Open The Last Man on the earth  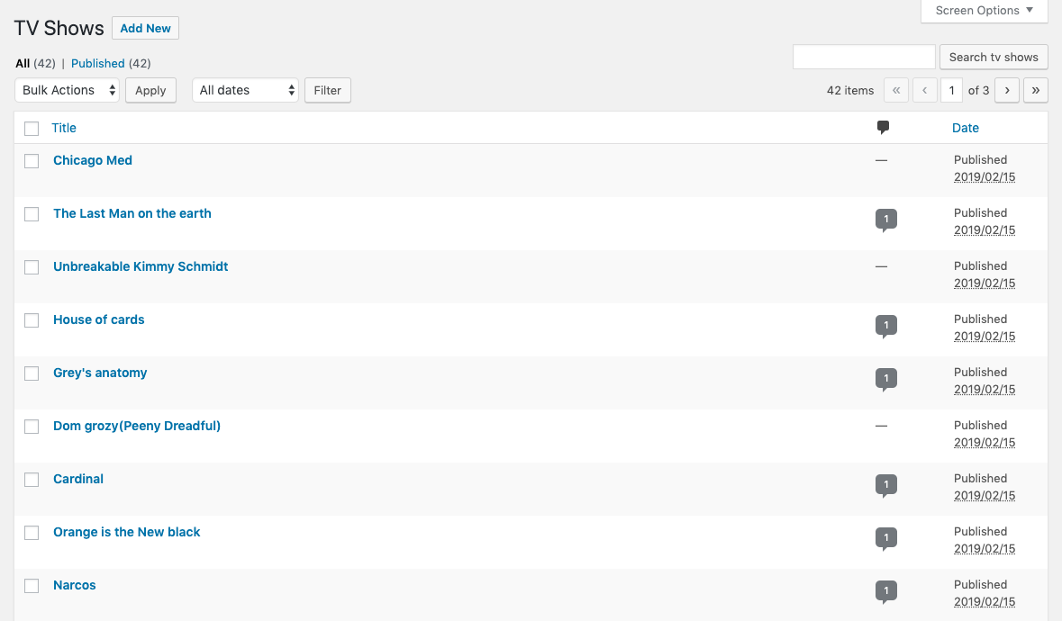(x=132, y=213)
